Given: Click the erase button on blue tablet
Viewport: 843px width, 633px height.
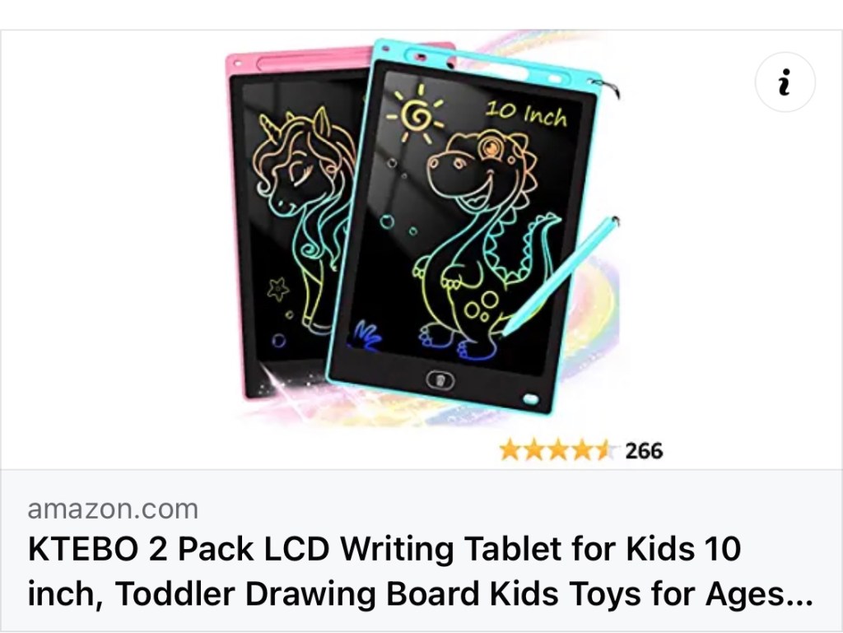Looking at the screenshot, I should coord(440,380).
